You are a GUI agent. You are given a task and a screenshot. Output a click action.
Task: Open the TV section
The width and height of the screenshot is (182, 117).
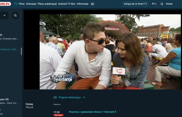16,4
